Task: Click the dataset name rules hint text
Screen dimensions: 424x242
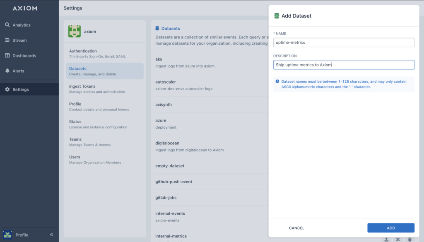Action: coord(344,84)
